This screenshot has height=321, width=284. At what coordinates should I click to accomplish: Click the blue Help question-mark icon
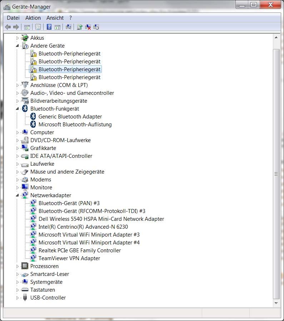click(49, 27)
